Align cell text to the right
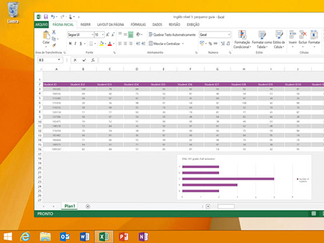This screenshot has width=324, height=243. coord(131,44)
